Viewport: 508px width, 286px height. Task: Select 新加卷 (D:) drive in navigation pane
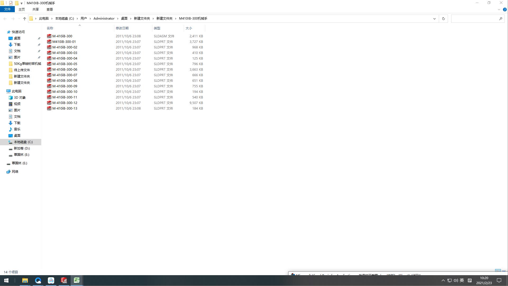[x=22, y=148]
